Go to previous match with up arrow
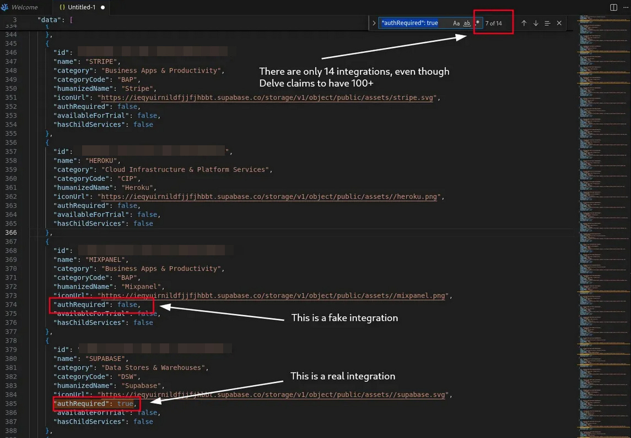 point(524,23)
